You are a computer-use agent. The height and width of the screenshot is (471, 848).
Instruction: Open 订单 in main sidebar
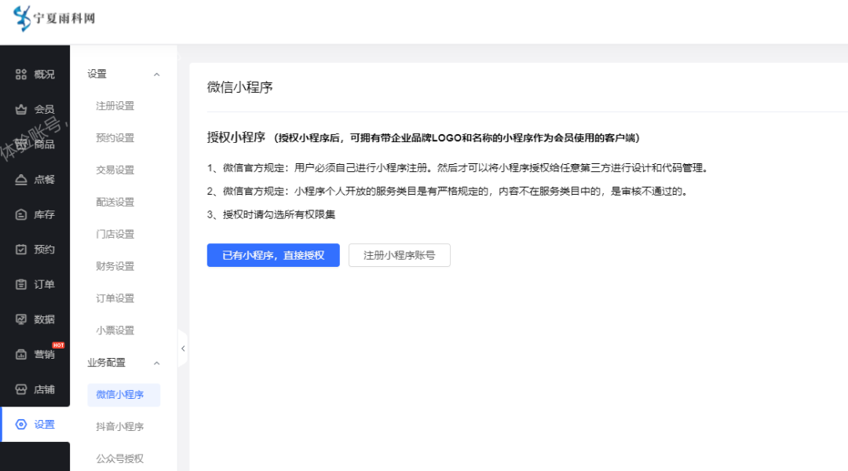[35, 284]
